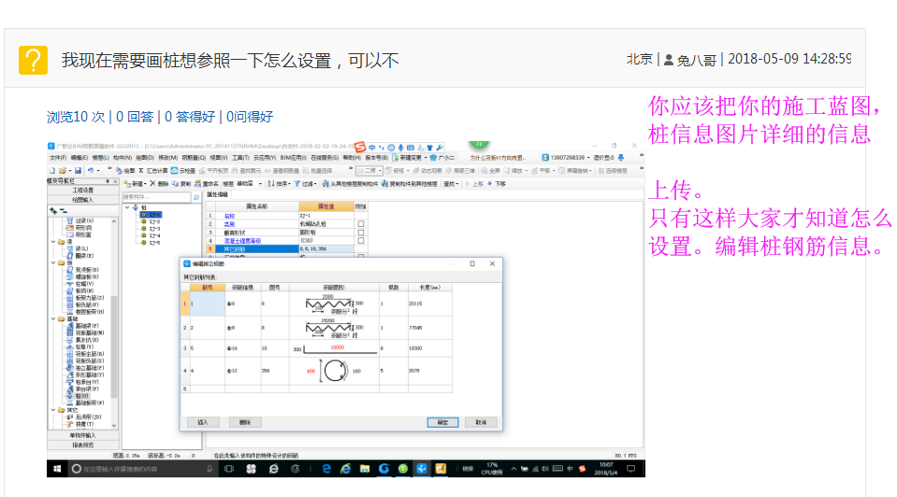Click the yellow question mark icon
Screen dimensions: 897x497
tap(33, 60)
